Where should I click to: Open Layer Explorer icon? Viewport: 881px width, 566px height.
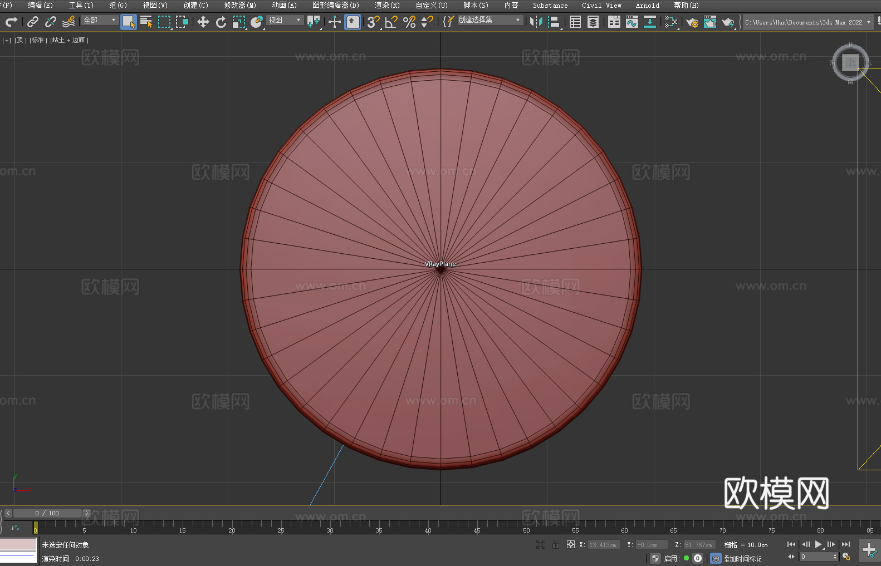point(593,22)
